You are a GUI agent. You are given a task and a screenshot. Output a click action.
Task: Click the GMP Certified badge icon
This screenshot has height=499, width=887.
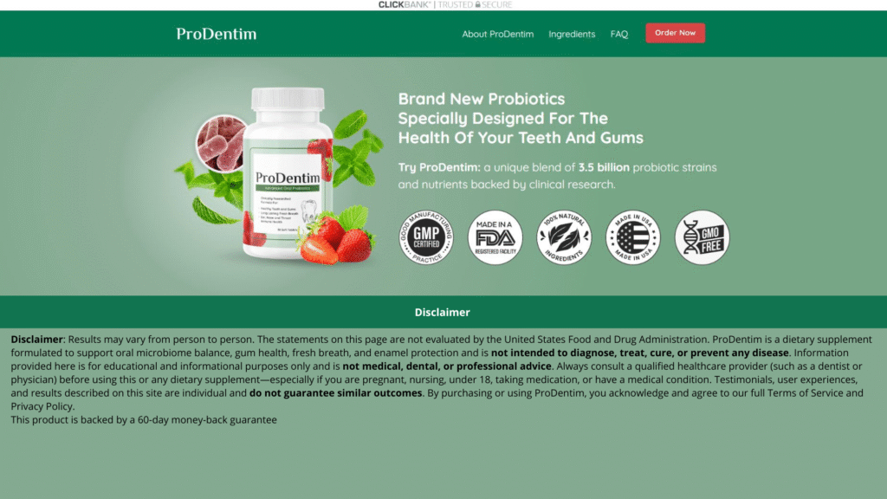pos(426,237)
